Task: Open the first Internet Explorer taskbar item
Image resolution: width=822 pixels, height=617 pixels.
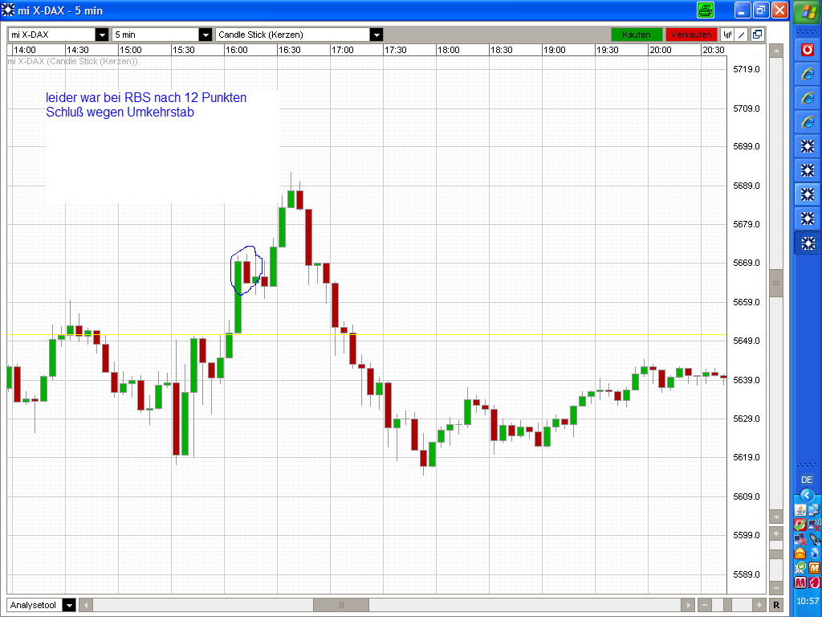Action: pos(808,74)
